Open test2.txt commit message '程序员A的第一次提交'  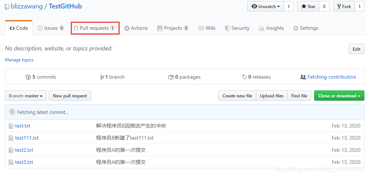coord(121,150)
